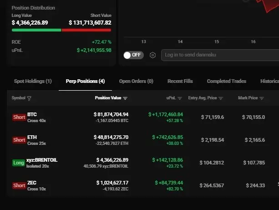Click the ETH Cross 25x leverage text

tap(37, 143)
